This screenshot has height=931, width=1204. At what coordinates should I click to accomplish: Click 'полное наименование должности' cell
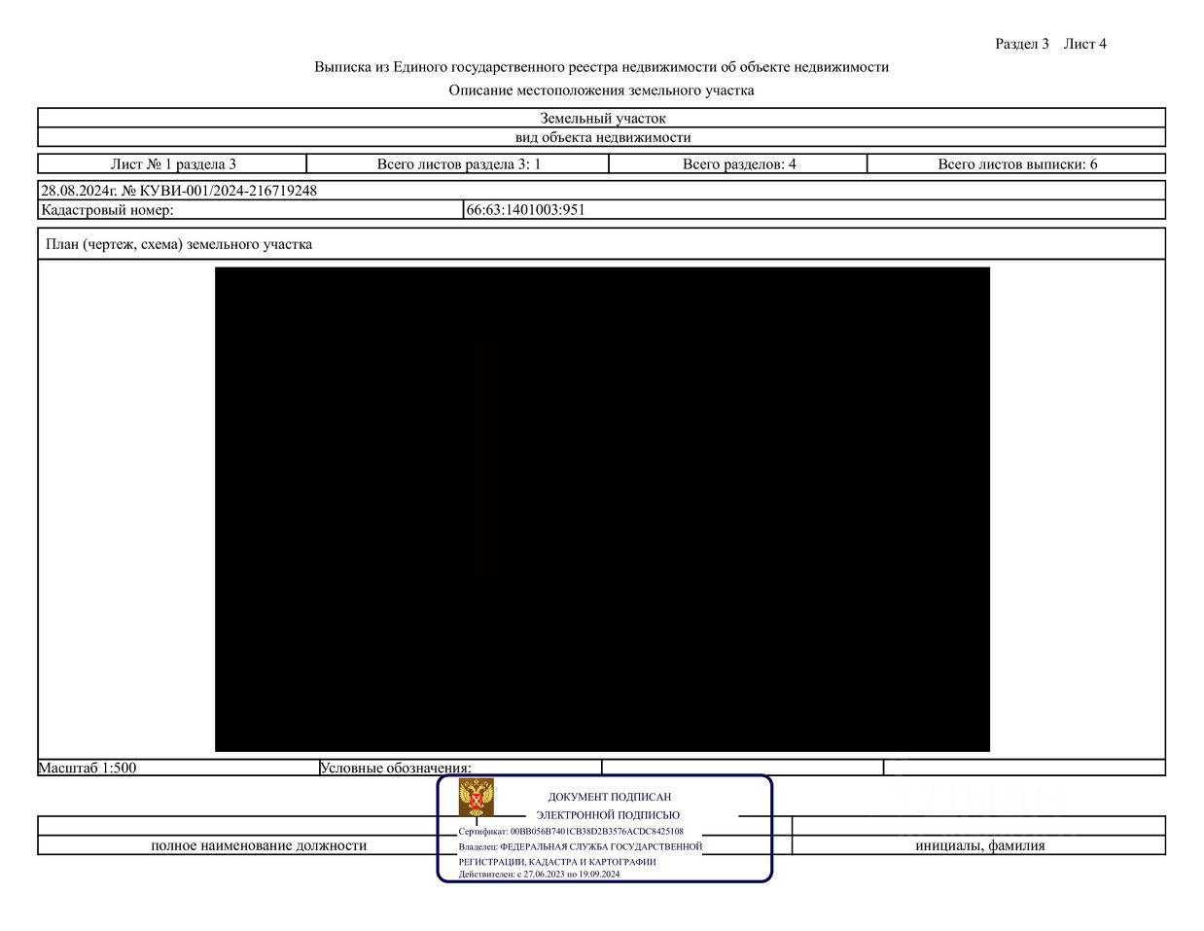click(x=259, y=845)
